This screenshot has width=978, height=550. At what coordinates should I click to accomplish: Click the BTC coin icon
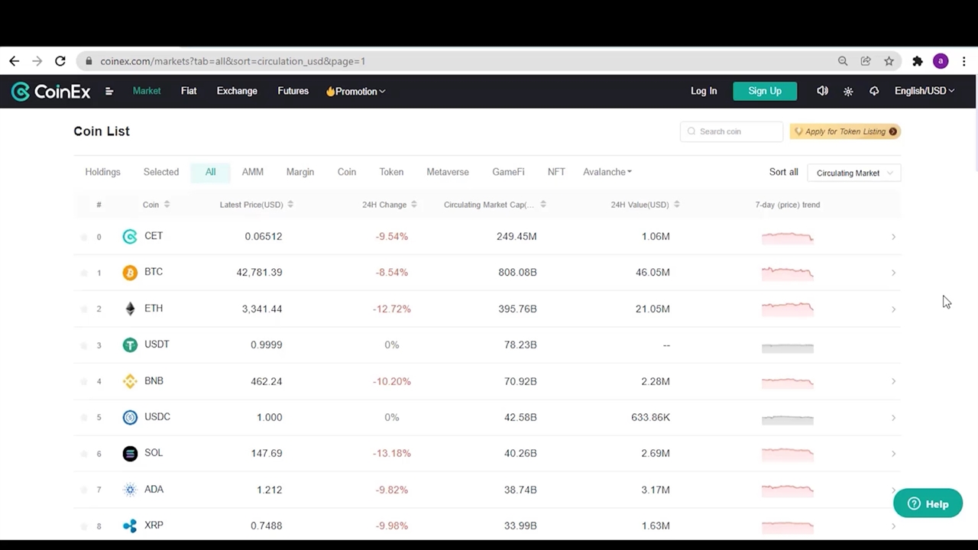pos(130,273)
